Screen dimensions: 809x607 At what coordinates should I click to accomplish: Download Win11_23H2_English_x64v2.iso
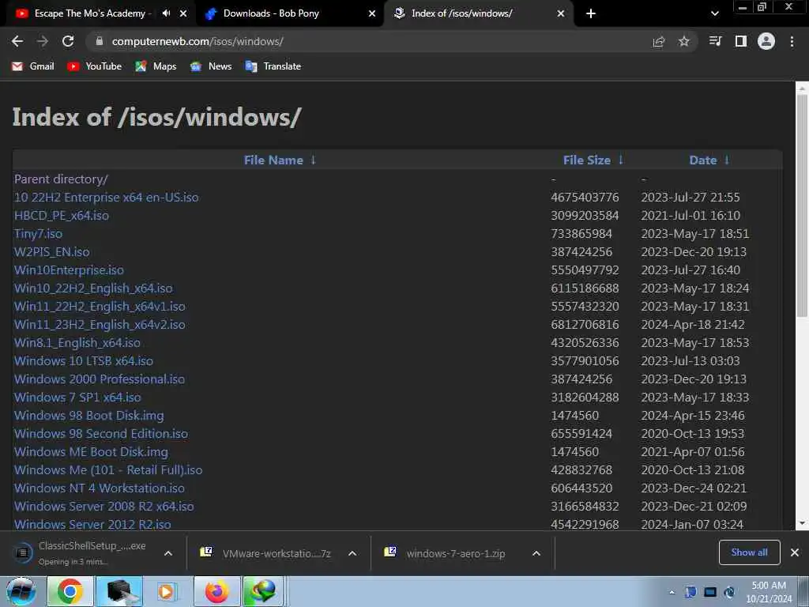pos(100,324)
